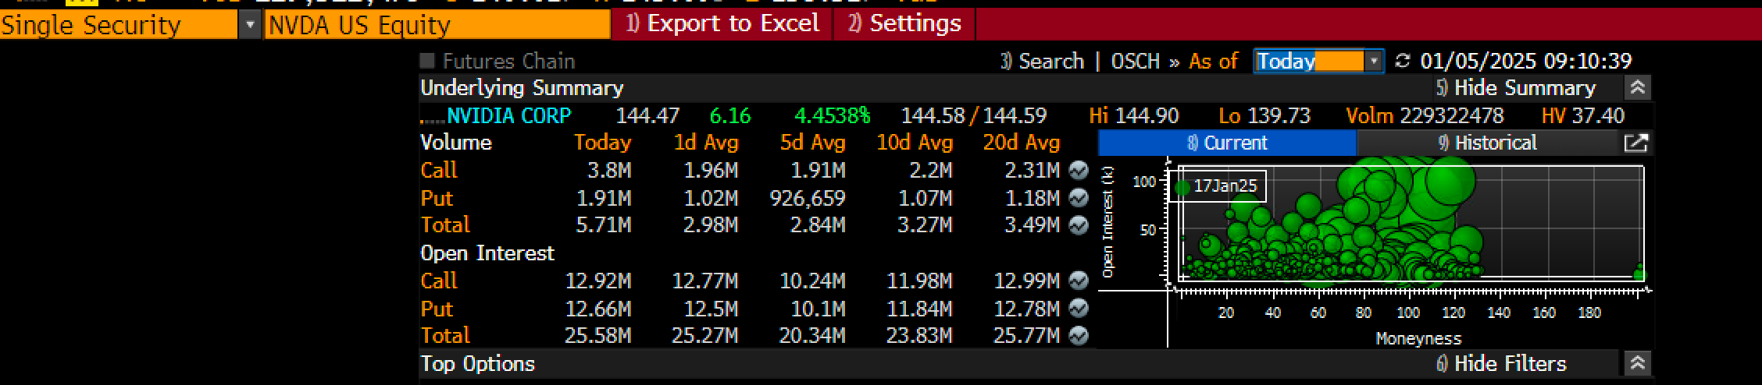This screenshot has height=385, width=1762.
Task: Open chart icon for Total open interest row
Action: pyautogui.click(x=1079, y=336)
